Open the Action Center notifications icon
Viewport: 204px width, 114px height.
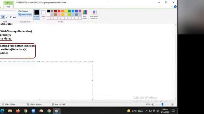(x=173, y=111)
